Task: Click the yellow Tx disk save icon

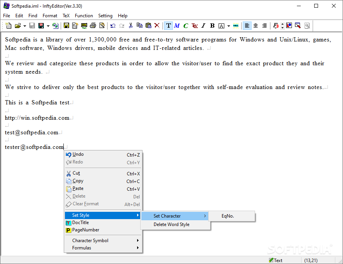Action: pyautogui.click(x=66, y=26)
